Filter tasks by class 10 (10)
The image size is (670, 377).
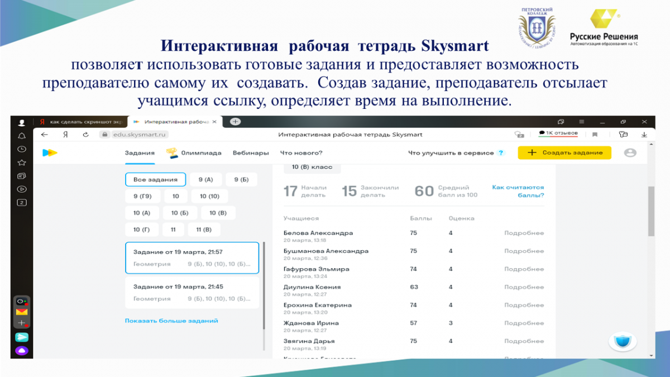[x=210, y=197]
